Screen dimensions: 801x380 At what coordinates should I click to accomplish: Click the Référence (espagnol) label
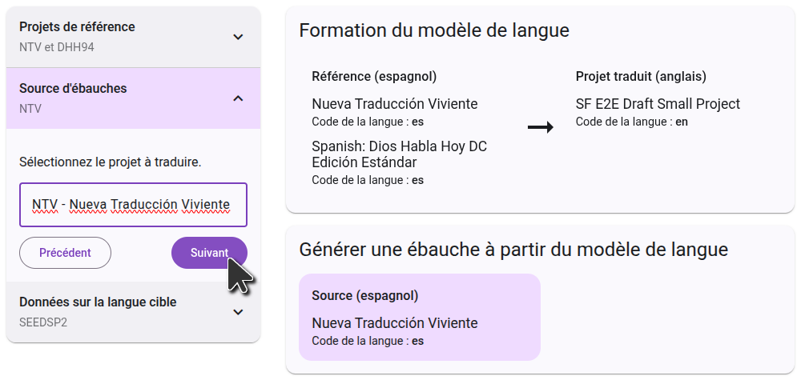(373, 77)
